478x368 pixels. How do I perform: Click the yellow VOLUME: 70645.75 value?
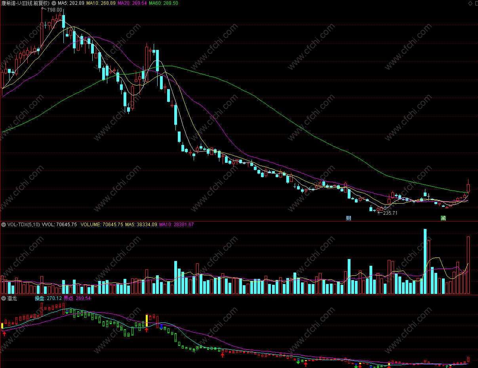coord(102,225)
